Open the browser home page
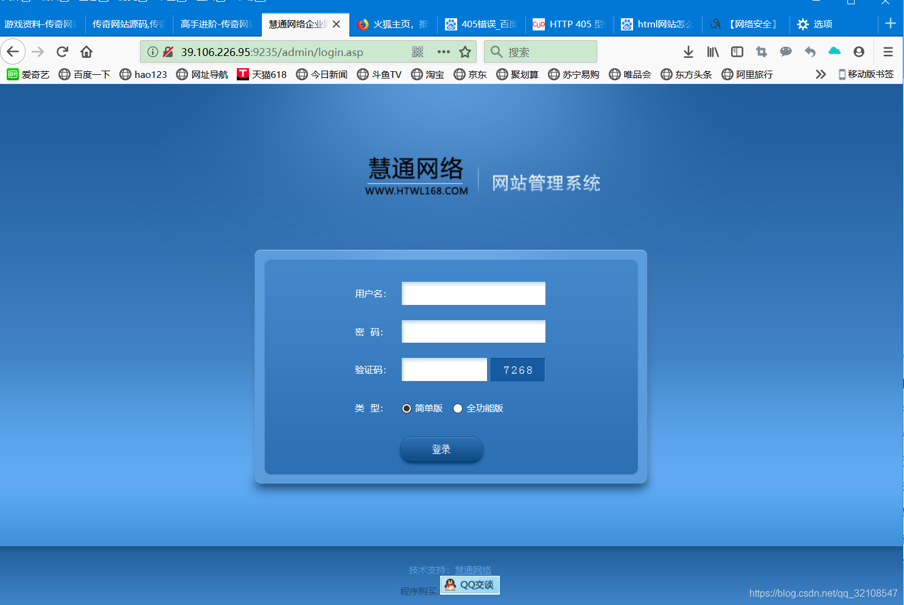 [86, 52]
